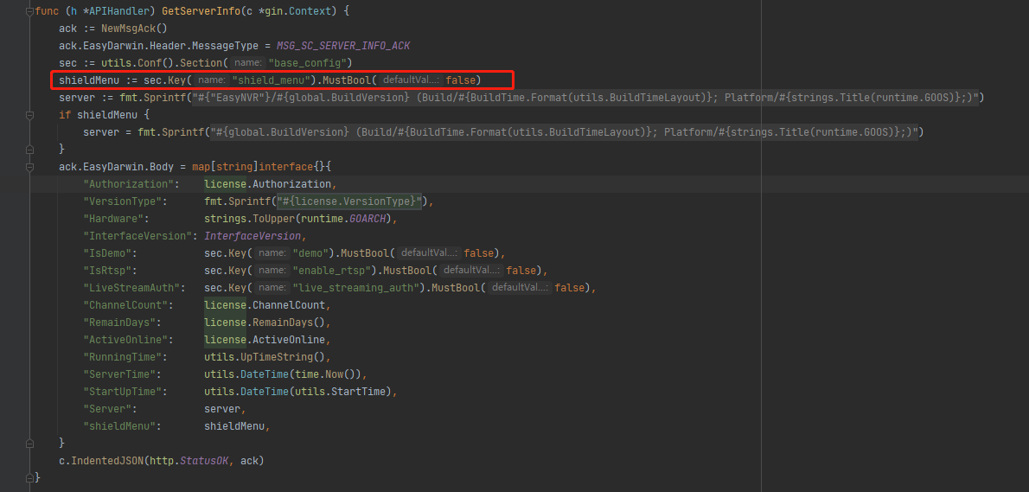
Task: Click 'server :=' variable declaration
Action: click(x=86, y=97)
